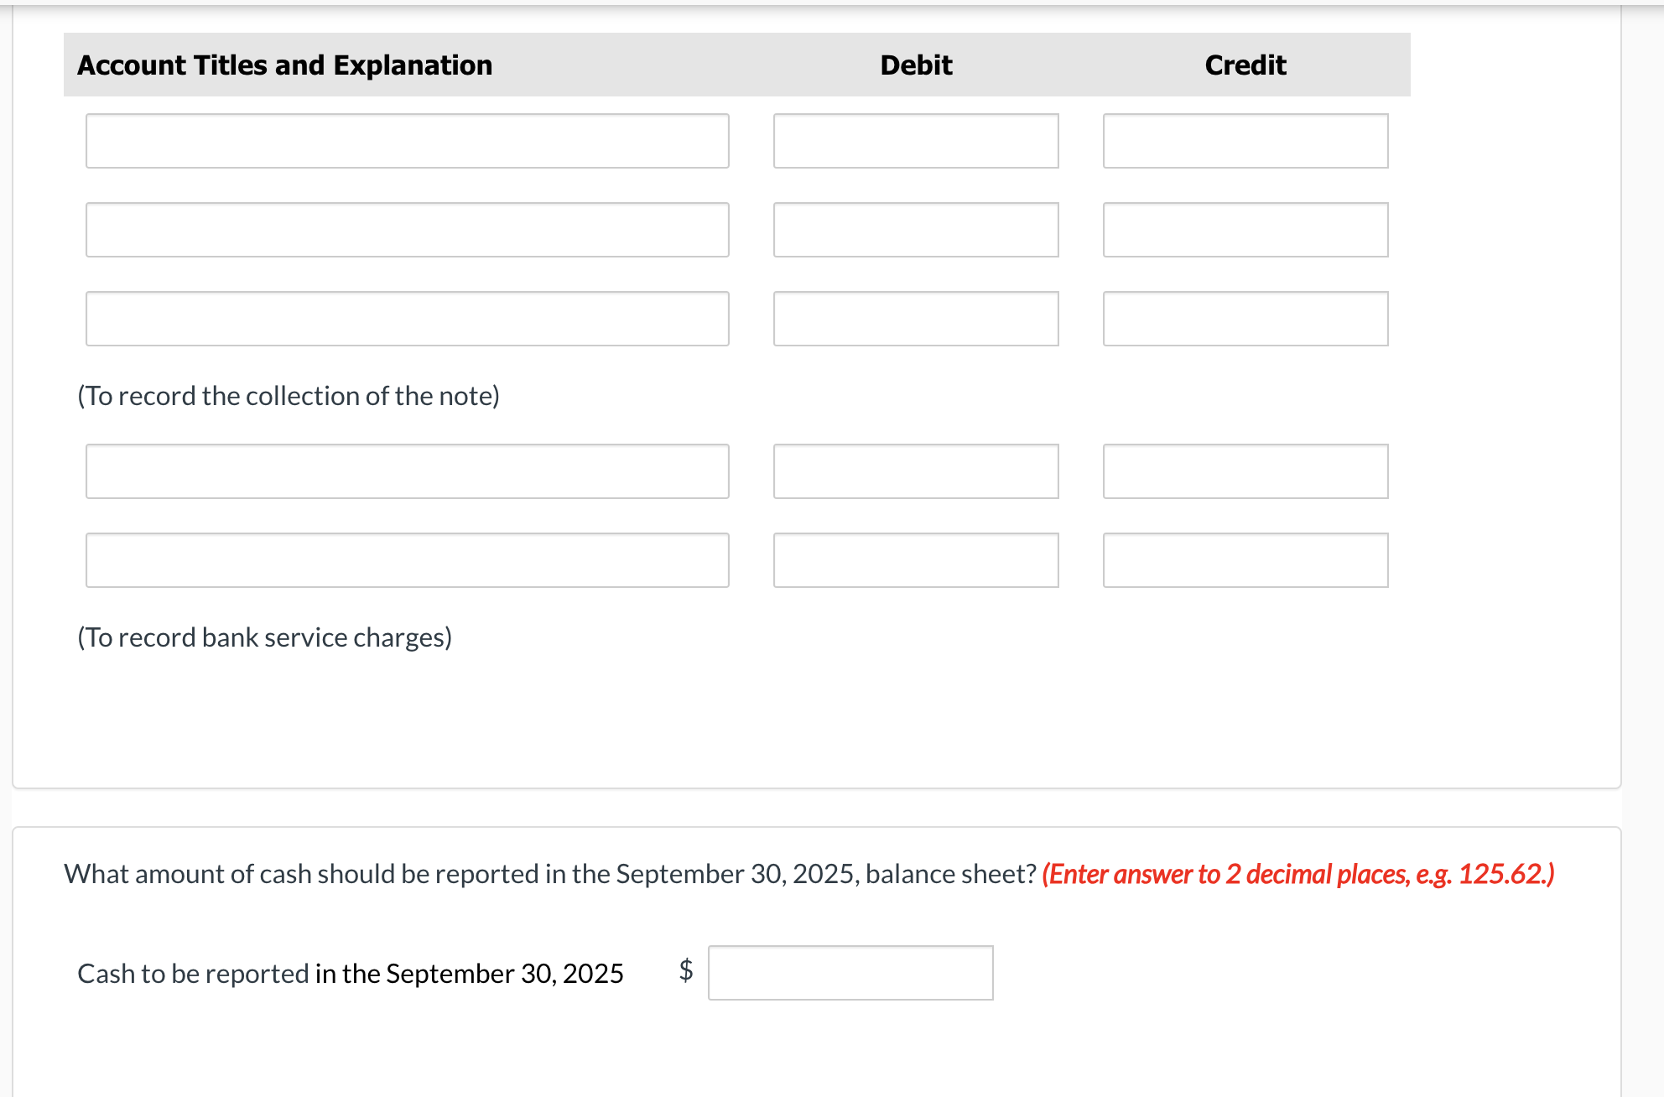Viewport: 1664px width, 1097px height.
Task: Click the Credit field for bank service charges
Action: (1245, 559)
